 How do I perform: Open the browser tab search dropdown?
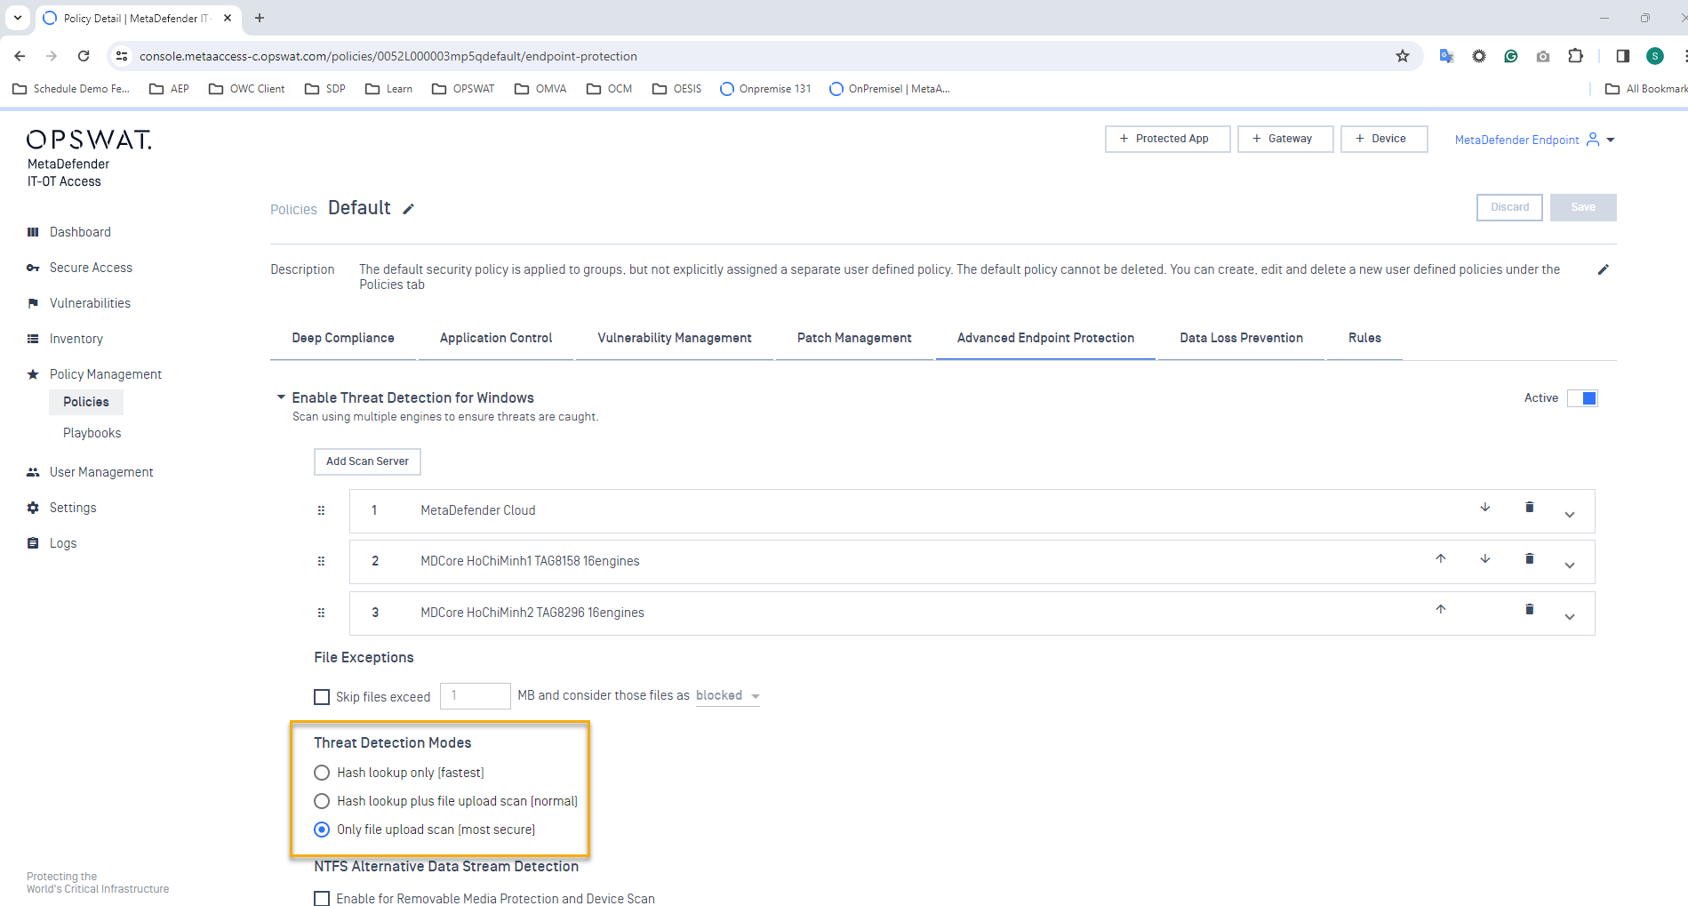click(18, 18)
